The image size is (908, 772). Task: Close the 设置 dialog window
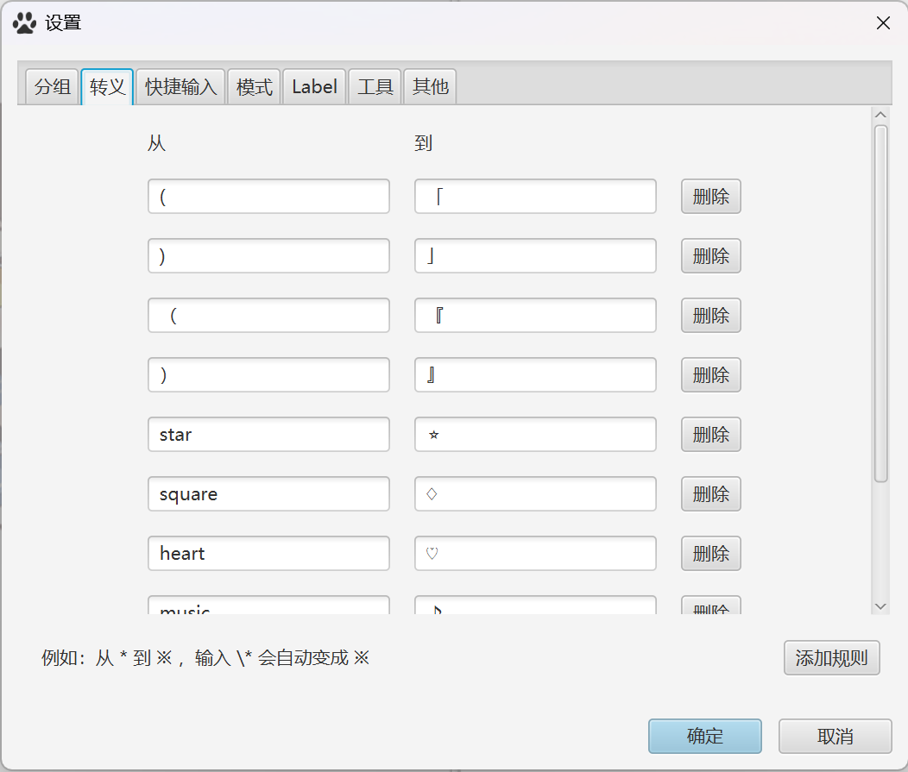coord(883,23)
